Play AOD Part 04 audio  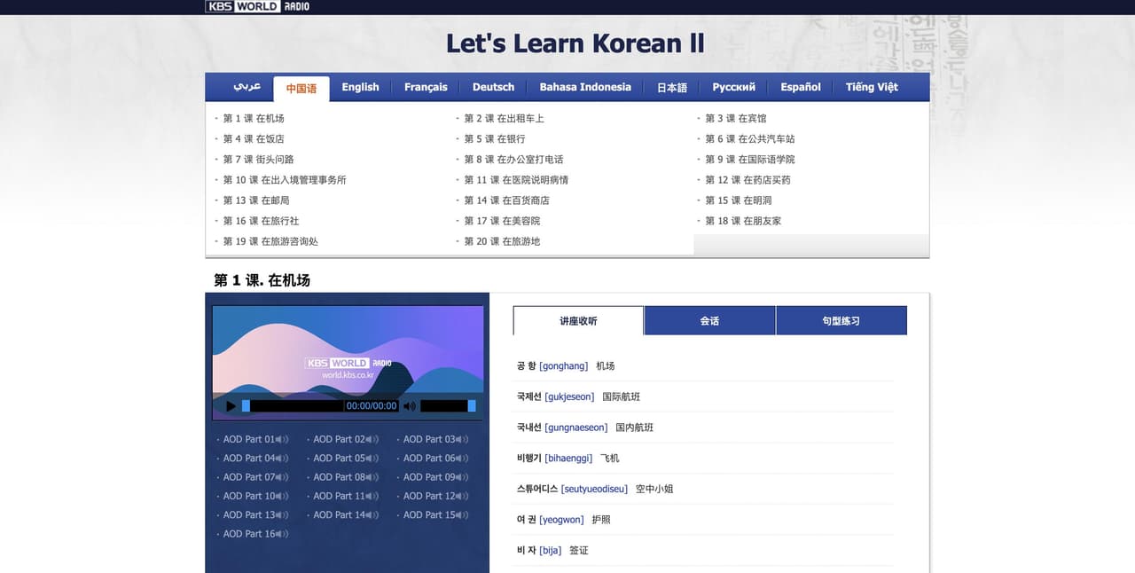(x=254, y=458)
